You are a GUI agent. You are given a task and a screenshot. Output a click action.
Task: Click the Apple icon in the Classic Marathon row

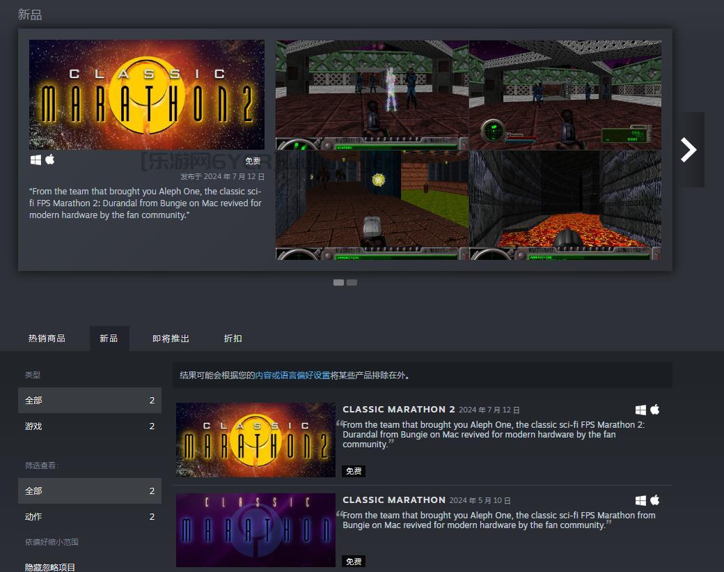[654, 500]
